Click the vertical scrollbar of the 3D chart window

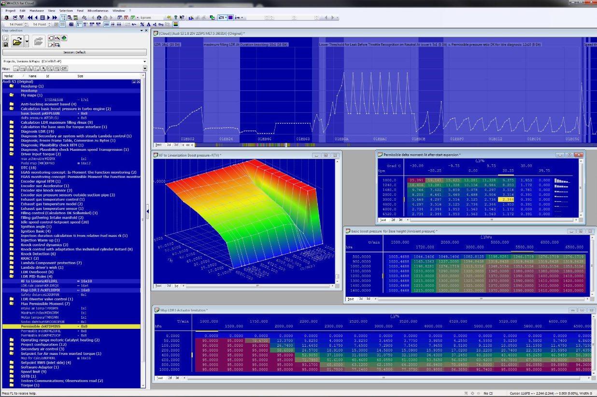coord(337,221)
